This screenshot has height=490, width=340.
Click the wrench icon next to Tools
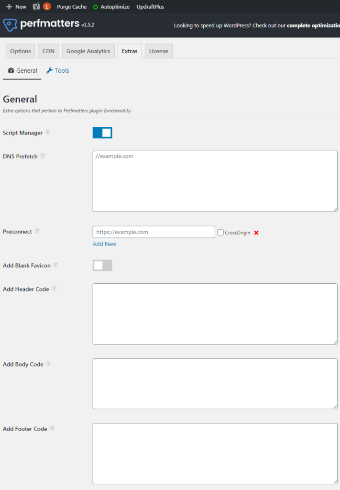(x=49, y=70)
